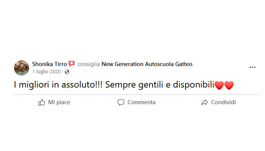Click the post date 1 luglio 2020
Screen dimensions: 265x151
47,72
